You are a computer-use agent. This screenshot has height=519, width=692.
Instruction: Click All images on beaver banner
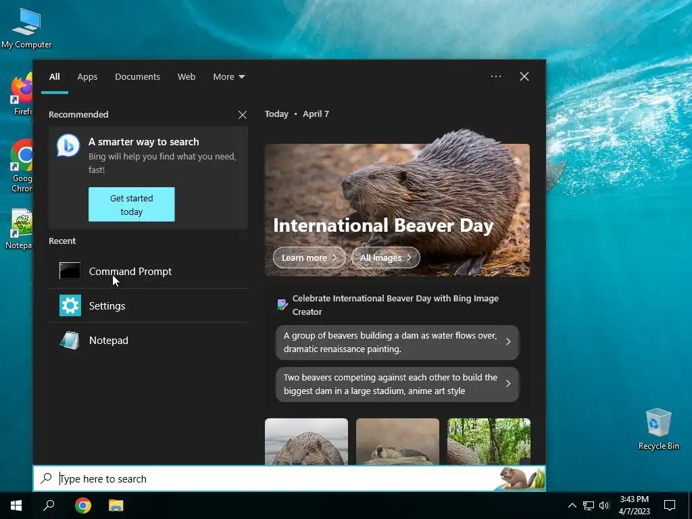click(x=386, y=257)
